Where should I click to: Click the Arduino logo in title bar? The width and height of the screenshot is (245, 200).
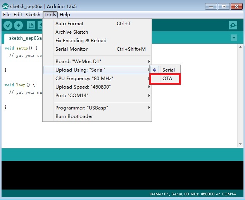[5, 7]
